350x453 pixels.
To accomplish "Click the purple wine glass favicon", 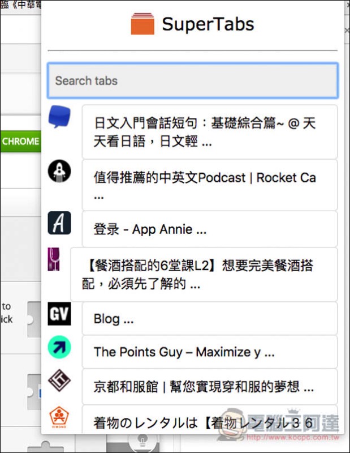I will point(54,259).
